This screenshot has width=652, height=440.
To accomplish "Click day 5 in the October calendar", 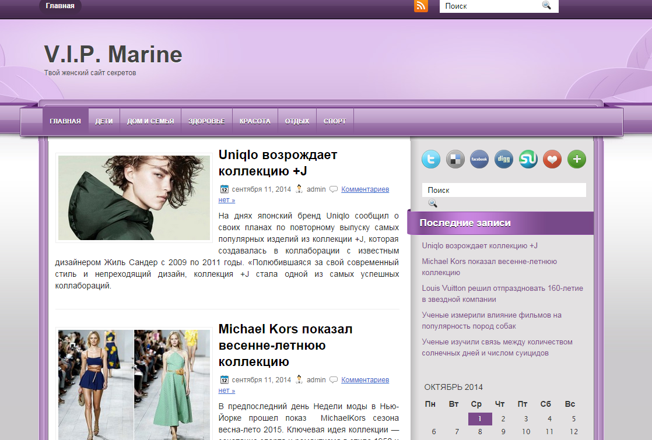I will pyautogui.click(x=574, y=419).
